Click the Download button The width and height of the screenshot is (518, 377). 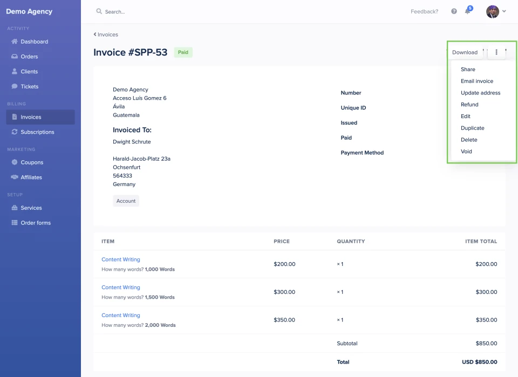pos(465,52)
